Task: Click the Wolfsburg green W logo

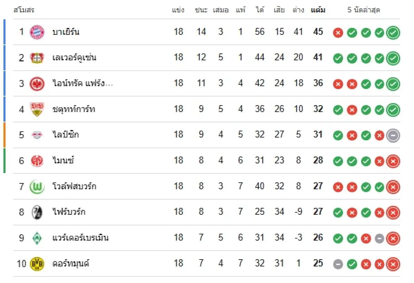Action: 37,186
